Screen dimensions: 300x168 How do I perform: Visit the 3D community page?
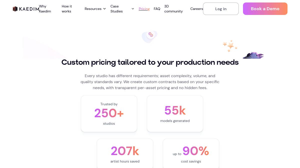[x=173, y=9]
